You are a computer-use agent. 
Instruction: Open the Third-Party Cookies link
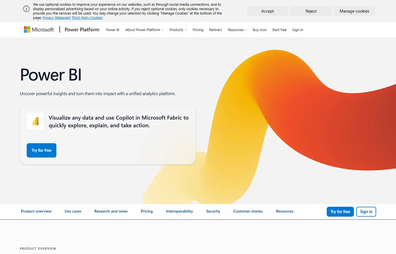coord(87,18)
